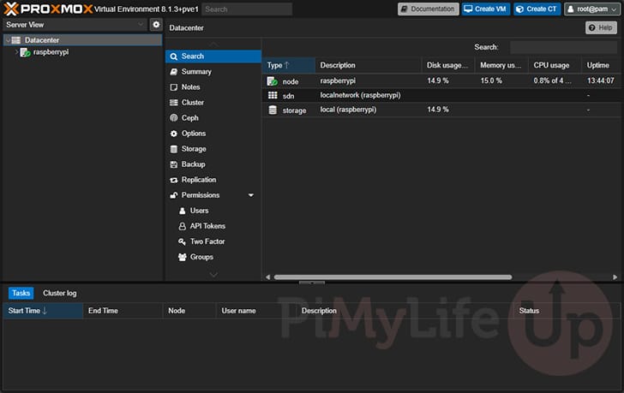Click the Groups people icon
Image resolution: width=624 pixels, height=393 pixels.
click(183, 257)
